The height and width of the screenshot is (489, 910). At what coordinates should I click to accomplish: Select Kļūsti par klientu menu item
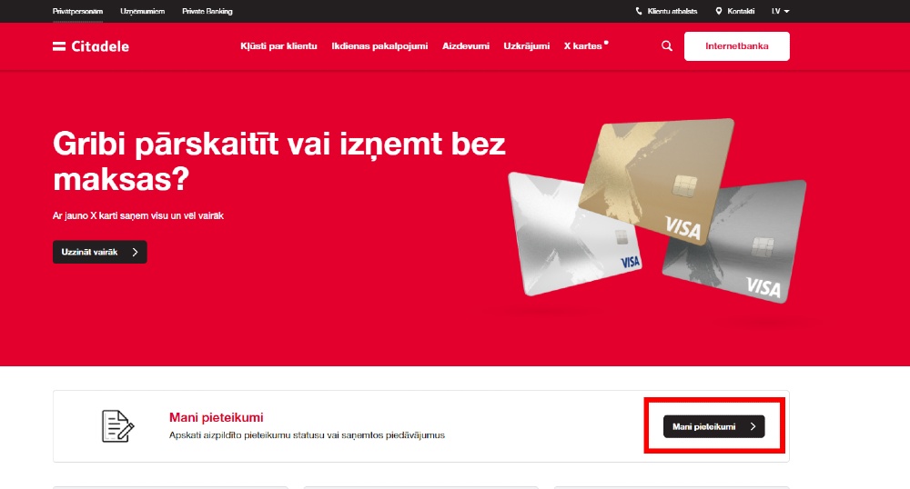coord(278,45)
